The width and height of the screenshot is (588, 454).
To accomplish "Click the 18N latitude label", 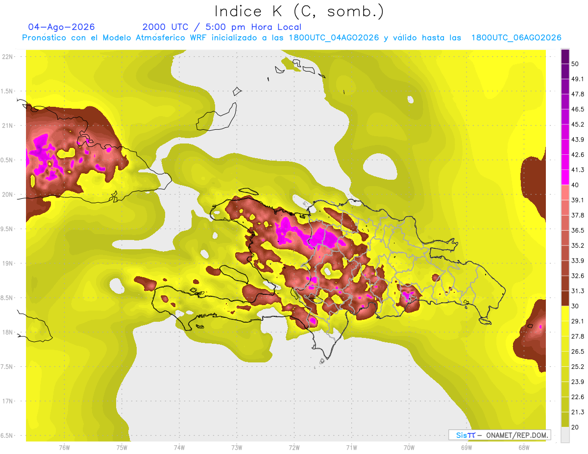I will coord(8,333).
